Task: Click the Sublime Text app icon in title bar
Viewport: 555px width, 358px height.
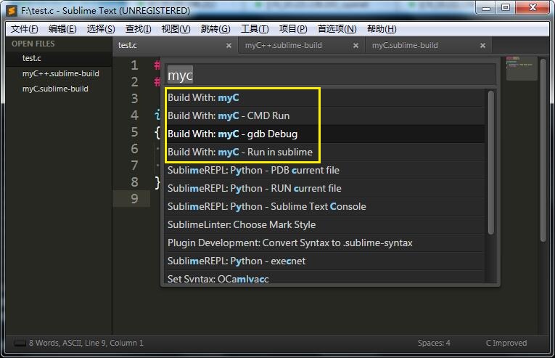Action: point(12,11)
